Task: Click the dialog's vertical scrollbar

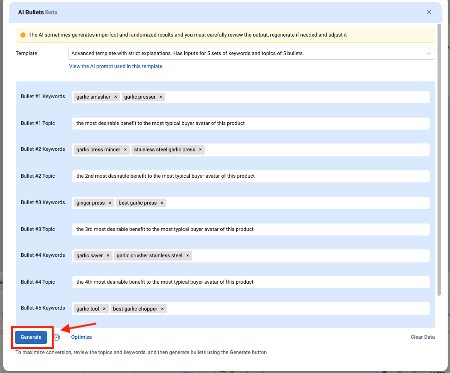Action: pyautogui.click(x=439, y=160)
